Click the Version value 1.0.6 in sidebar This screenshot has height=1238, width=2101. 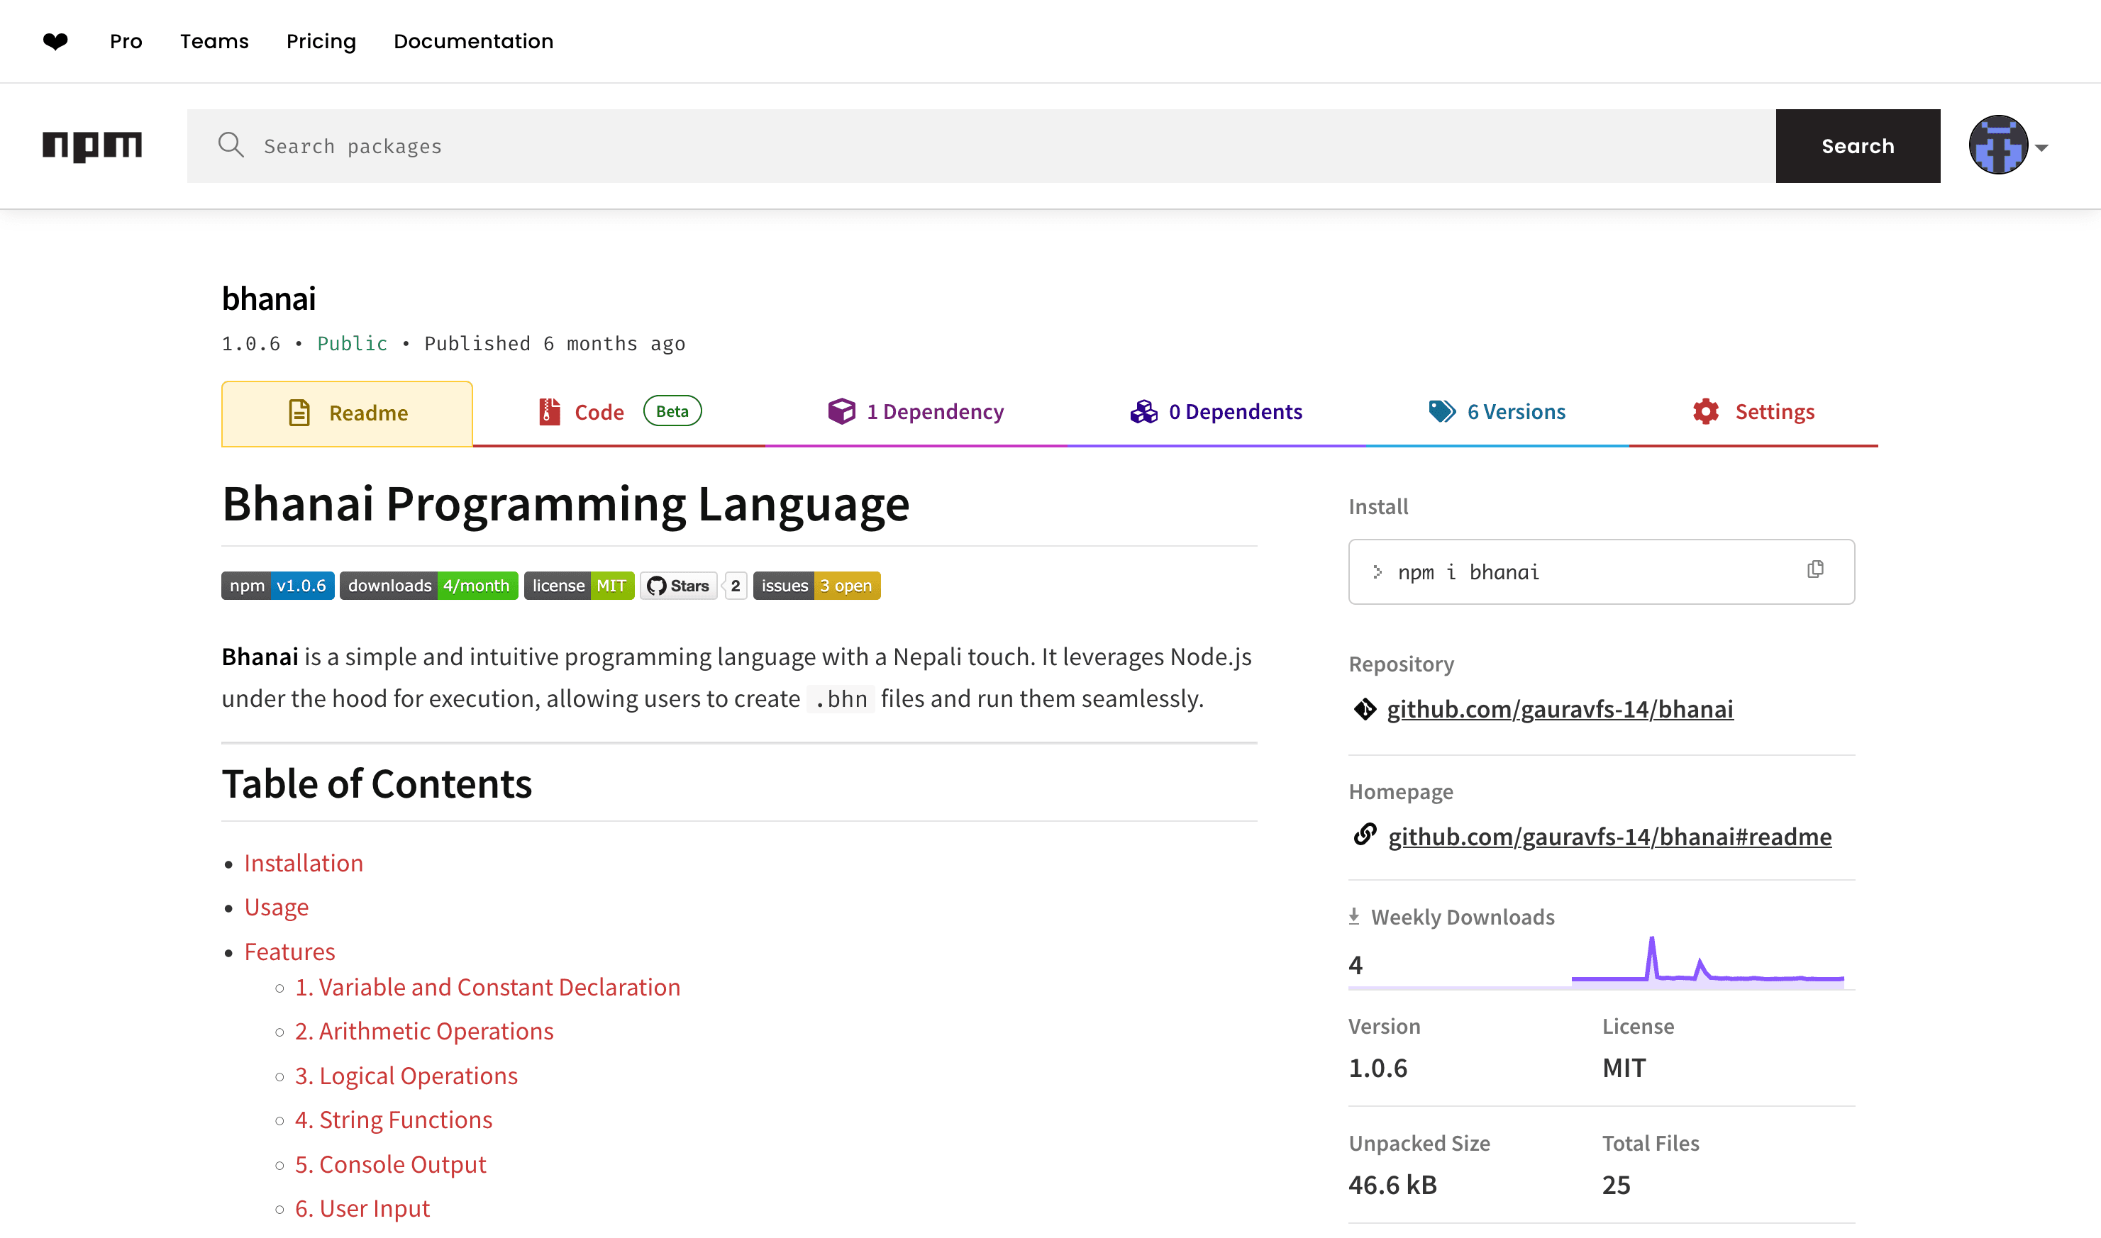(x=1377, y=1068)
